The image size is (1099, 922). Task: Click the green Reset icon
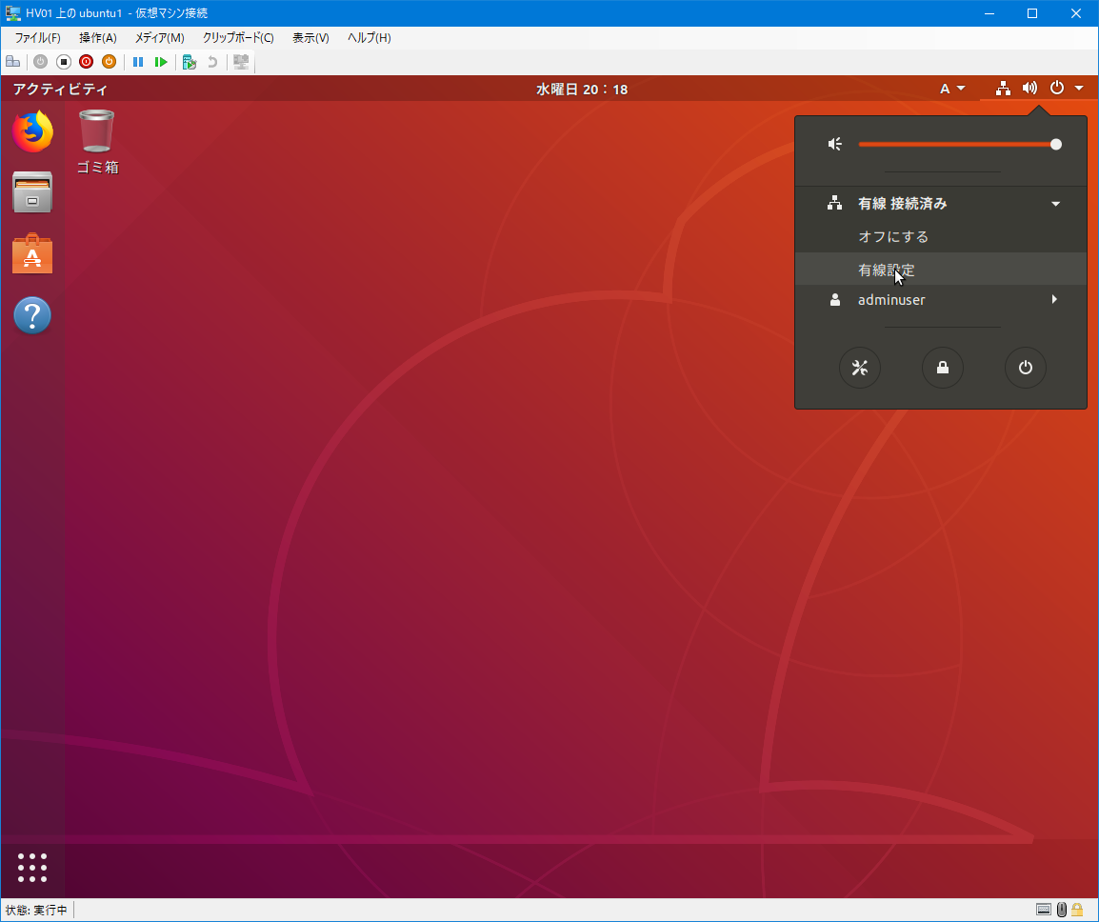(161, 62)
